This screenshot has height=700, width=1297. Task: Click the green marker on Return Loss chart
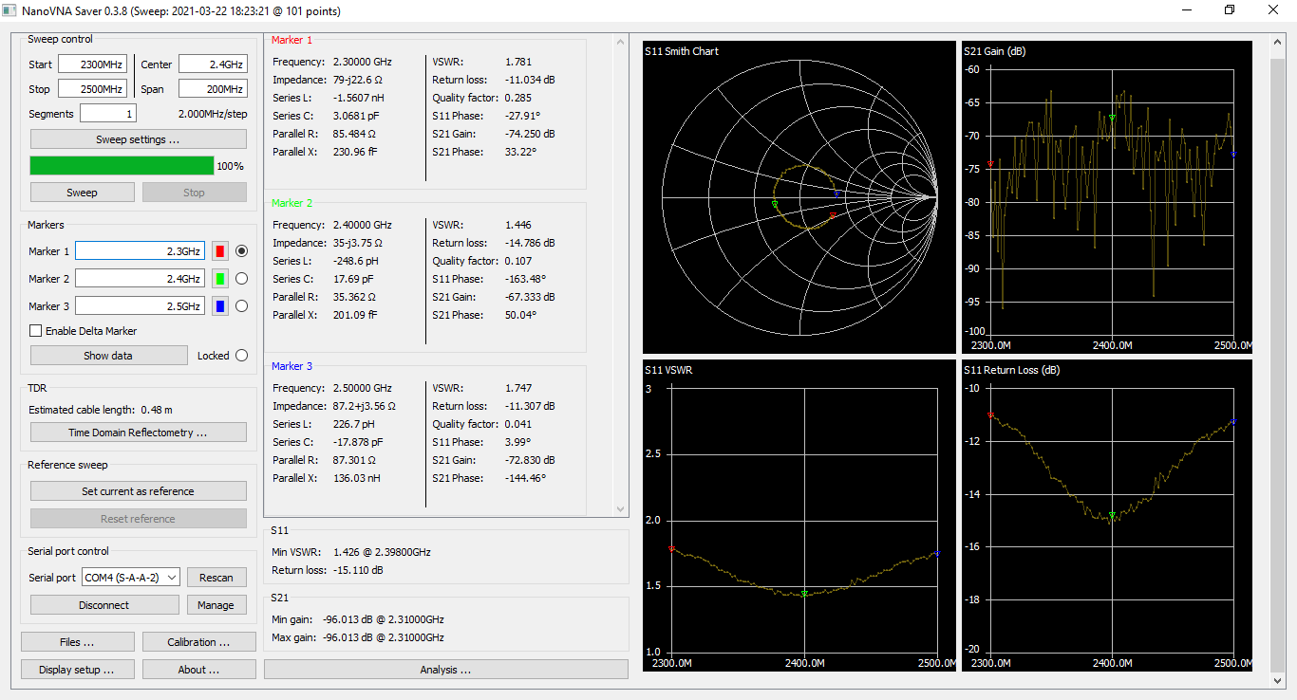pos(1112,516)
